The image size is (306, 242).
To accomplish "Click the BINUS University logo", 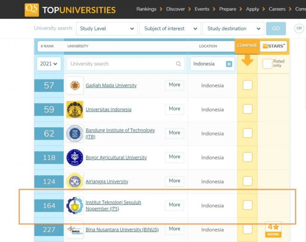I will [x=75, y=230].
